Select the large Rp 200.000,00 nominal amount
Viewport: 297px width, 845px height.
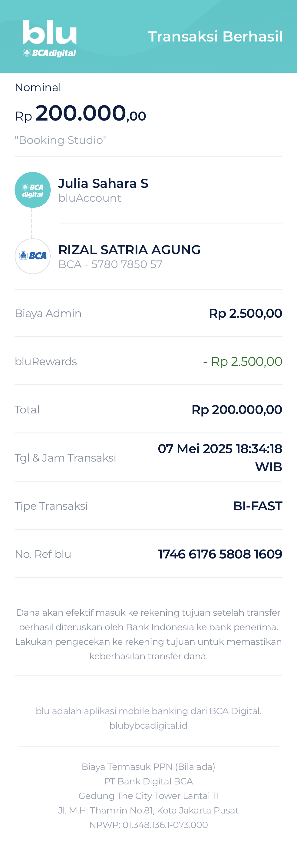[81, 114]
